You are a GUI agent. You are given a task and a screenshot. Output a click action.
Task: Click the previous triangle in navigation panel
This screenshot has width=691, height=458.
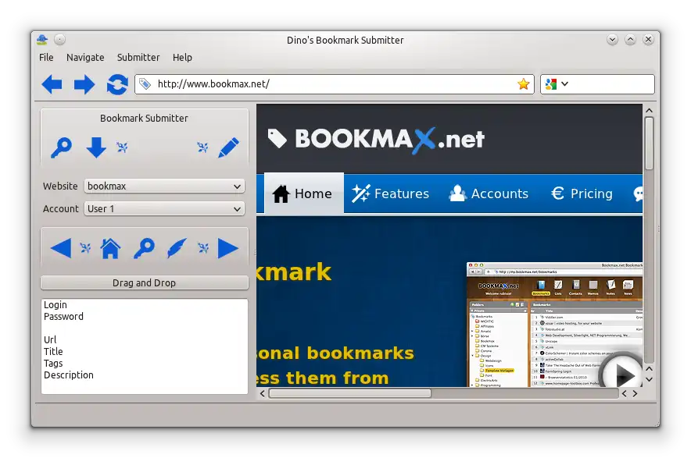coord(61,248)
